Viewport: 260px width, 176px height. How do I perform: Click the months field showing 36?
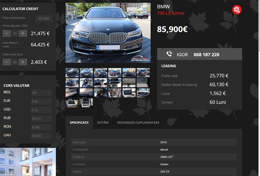point(15,62)
